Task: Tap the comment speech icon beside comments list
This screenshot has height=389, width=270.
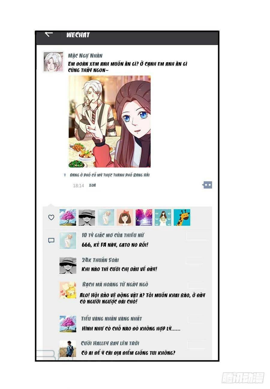Action: pyautogui.click(x=51, y=240)
